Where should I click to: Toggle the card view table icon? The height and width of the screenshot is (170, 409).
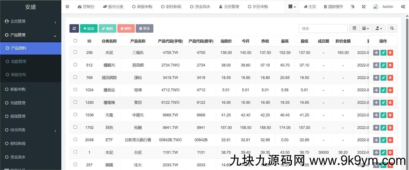coord(354,28)
